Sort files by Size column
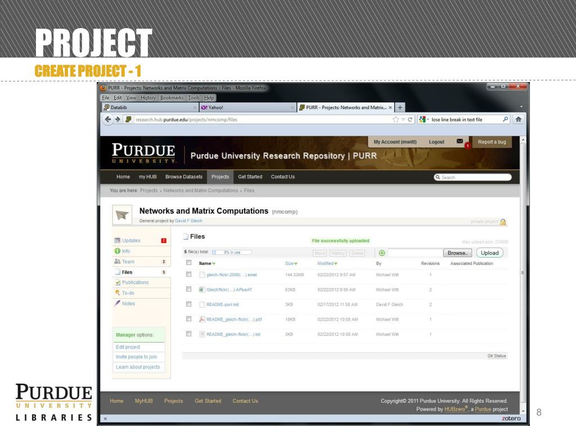 coord(291,263)
